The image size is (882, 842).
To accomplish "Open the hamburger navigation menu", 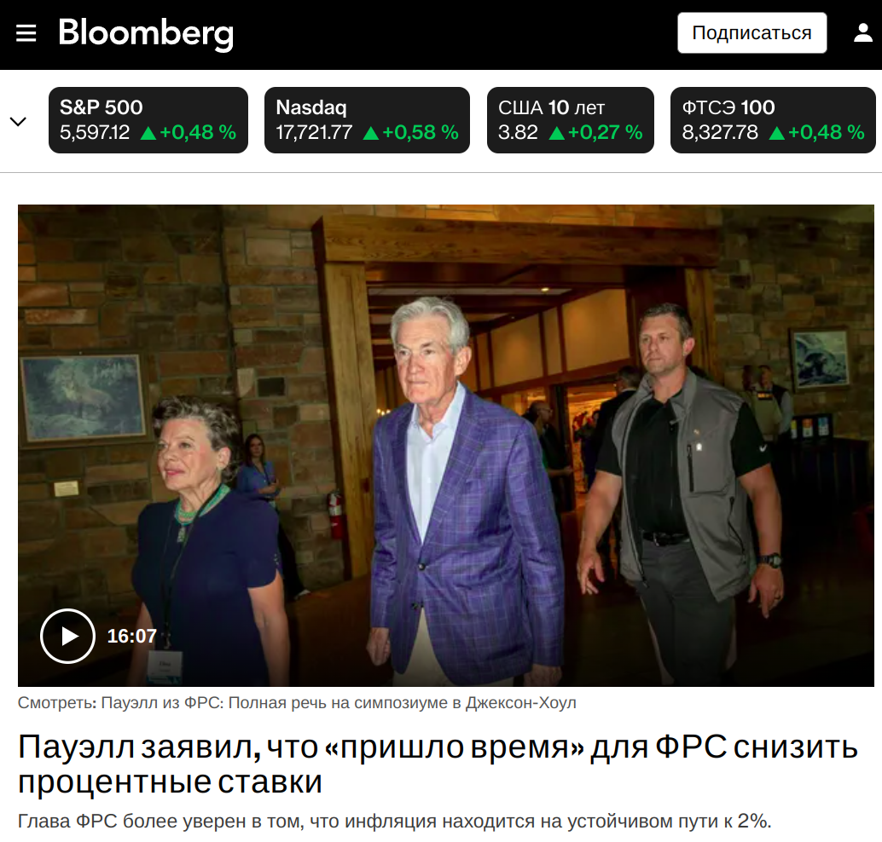I will pyautogui.click(x=26, y=33).
